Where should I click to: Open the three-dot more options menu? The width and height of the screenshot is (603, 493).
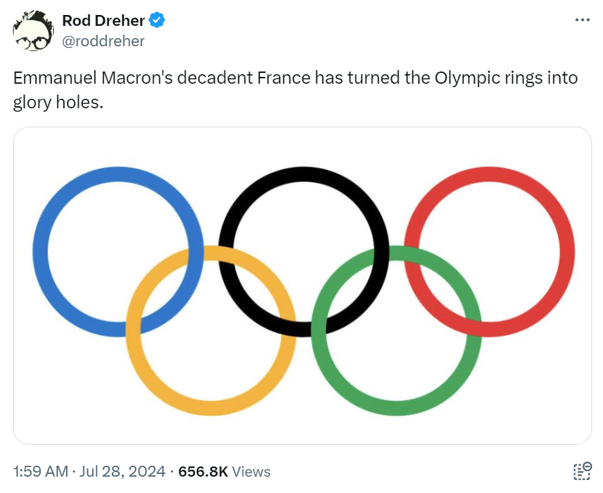point(581,20)
